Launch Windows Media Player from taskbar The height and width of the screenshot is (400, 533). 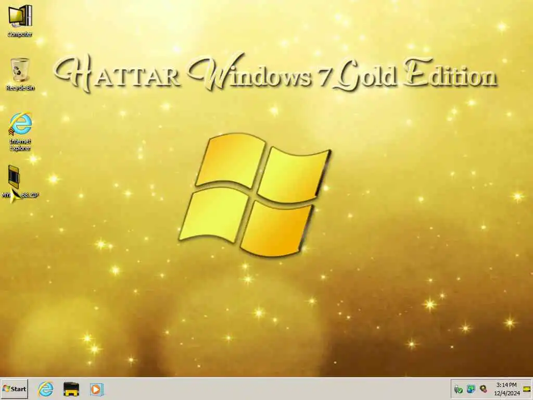pos(96,389)
